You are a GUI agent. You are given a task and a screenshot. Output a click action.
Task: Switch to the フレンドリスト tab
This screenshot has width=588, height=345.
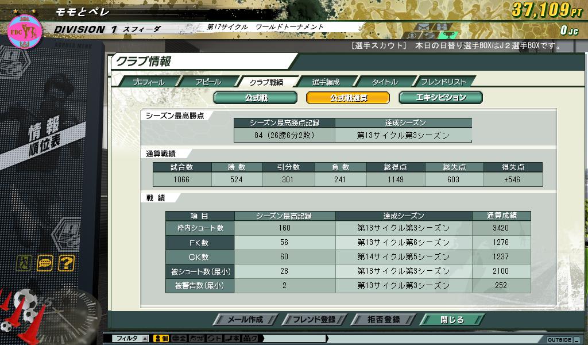[443, 82]
